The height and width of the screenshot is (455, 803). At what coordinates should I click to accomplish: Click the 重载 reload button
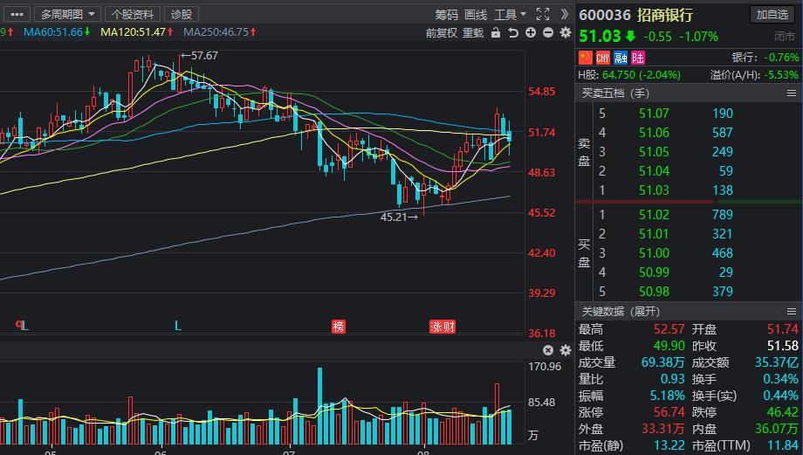pyautogui.click(x=473, y=33)
